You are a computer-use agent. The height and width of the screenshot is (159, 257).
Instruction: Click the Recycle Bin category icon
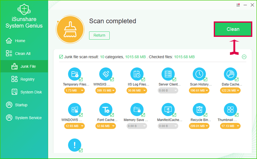point(199,109)
